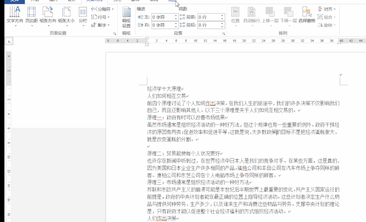366x222 pixels.
Task: Click the spacing after icon beside 段后
Action: pos(182,25)
